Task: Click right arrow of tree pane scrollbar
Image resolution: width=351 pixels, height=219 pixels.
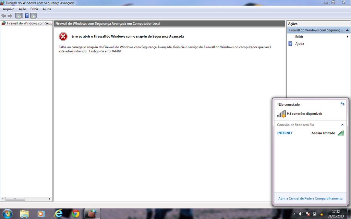Action: point(50,199)
